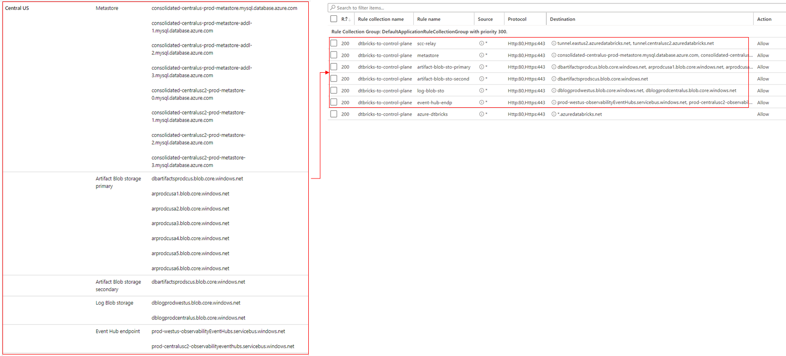Screen dimensions: 786x356
Task: Click the 'Allow' action in the scc-relay row
Action: [x=763, y=44]
